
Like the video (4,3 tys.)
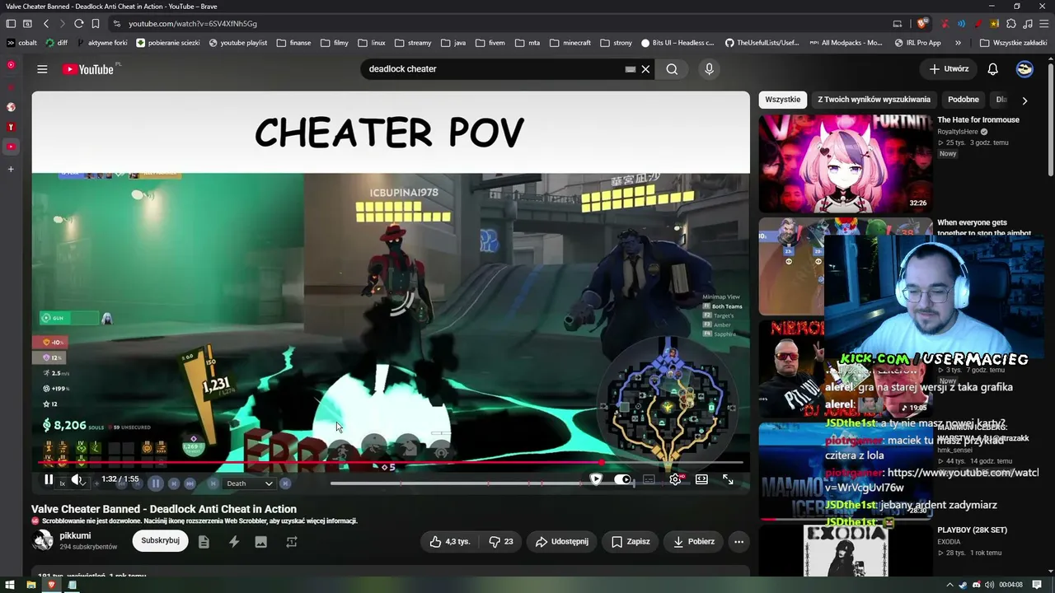(450, 541)
